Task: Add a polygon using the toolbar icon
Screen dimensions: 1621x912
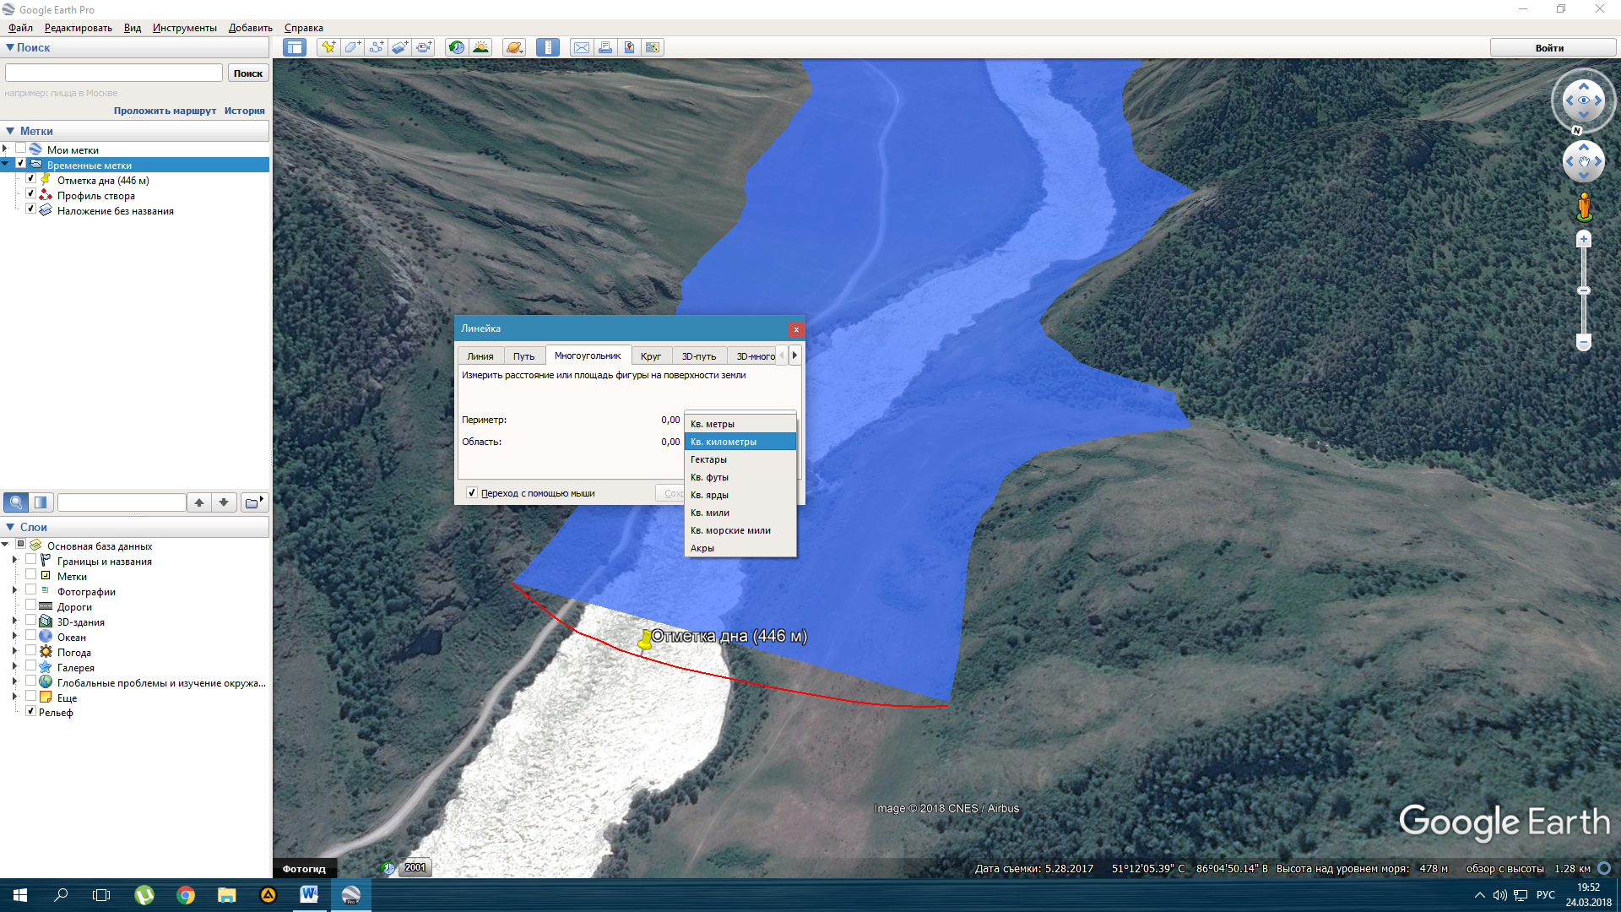Action: [x=352, y=47]
